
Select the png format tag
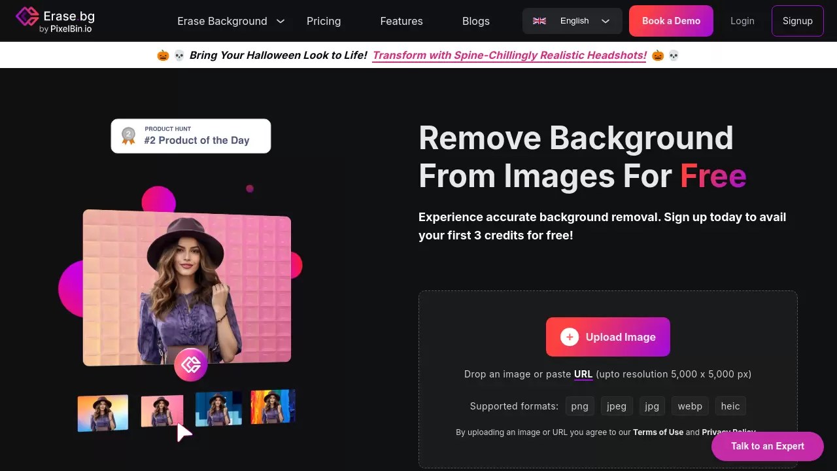[x=579, y=406]
